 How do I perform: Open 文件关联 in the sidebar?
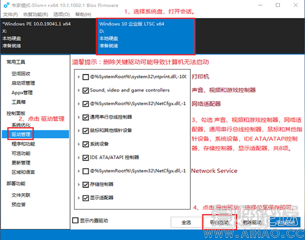[21, 195]
